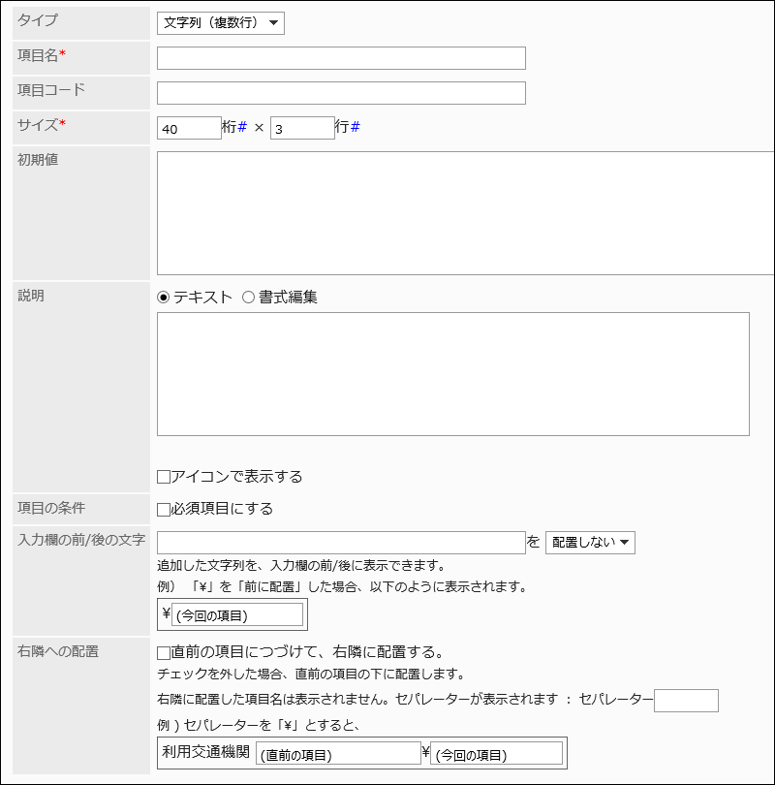This screenshot has height=785, width=775.
Task: Click the text チェックを外した場合、直前の項目の下に配置します。
Action: pos(311,675)
